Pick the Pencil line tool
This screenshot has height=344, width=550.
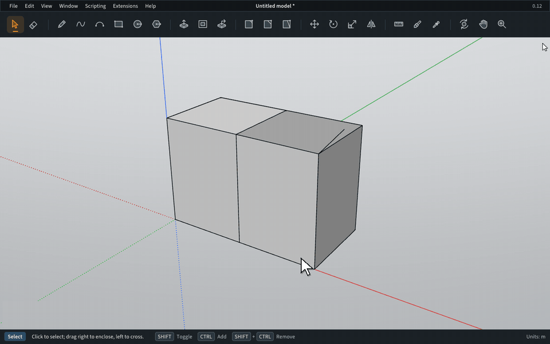tap(62, 24)
